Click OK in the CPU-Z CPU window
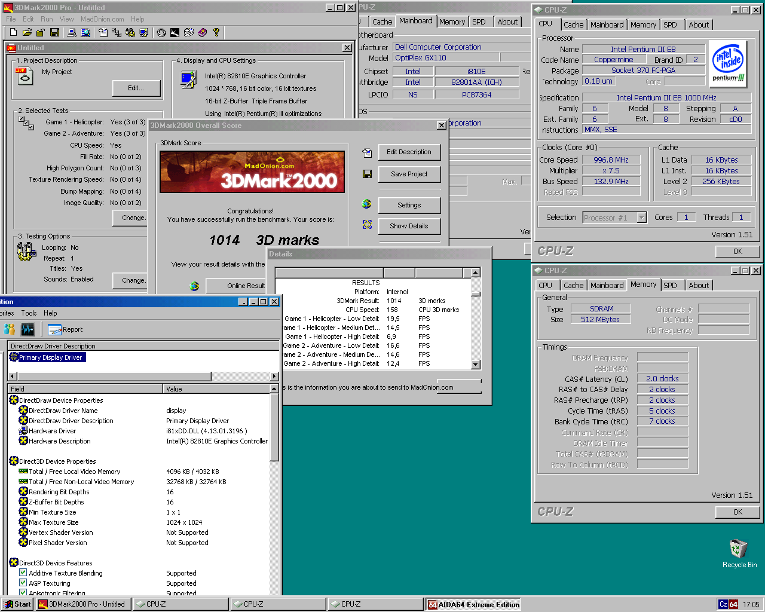The height and width of the screenshot is (612, 765). tap(738, 252)
